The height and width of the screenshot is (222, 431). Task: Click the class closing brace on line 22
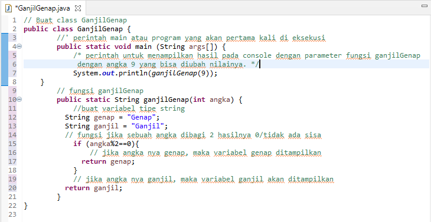click(26, 206)
